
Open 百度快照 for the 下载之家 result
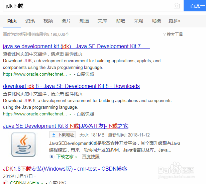pos(91,157)
